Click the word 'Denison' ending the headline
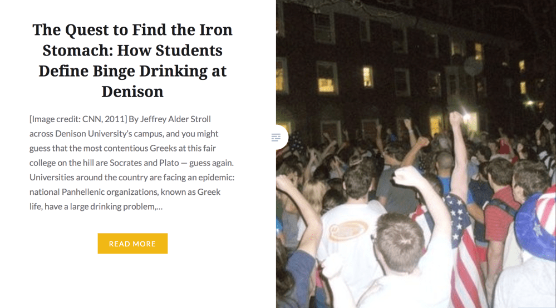 coord(132,92)
